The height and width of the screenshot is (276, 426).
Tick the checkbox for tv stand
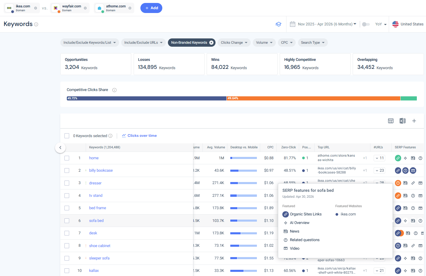tap(67, 196)
